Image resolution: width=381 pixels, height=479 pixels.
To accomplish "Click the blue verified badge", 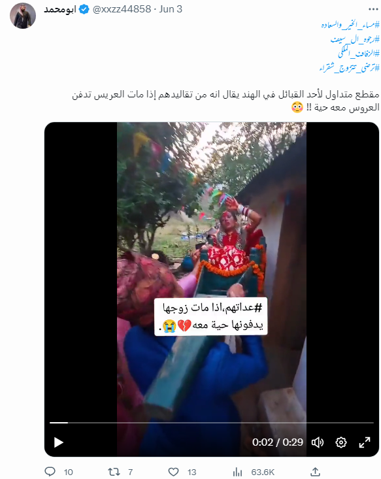I will 84,9.
